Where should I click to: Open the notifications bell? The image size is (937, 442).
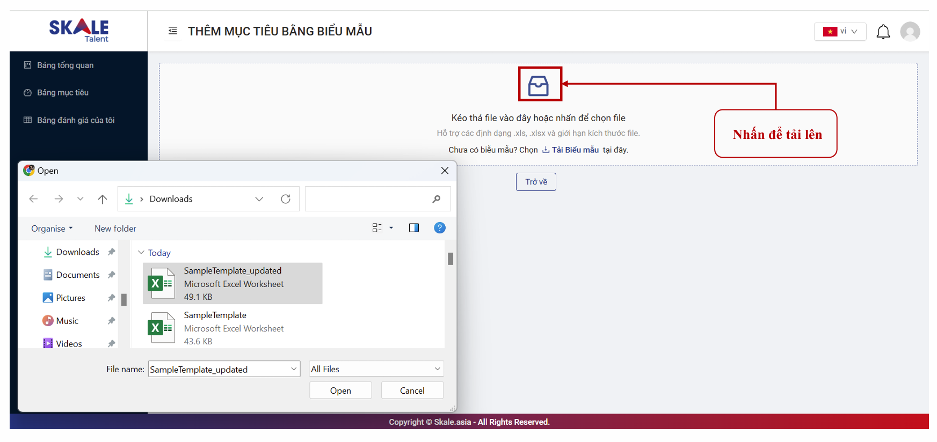883,32
